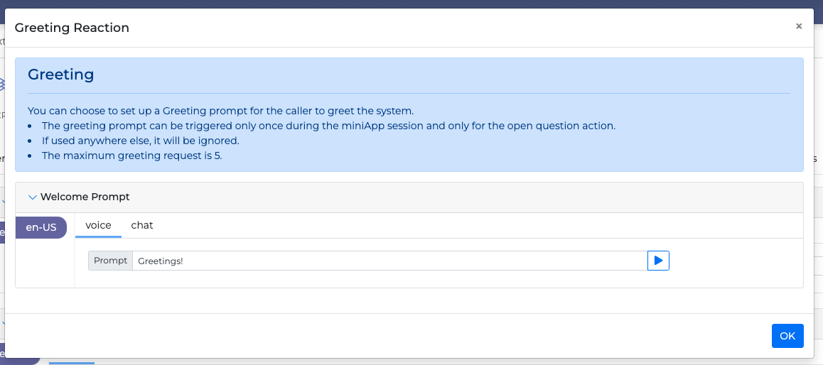Click the Welcome Prompt section header
Image resolution: width=823 pixels, height=365 pixels.
(85, 197)
